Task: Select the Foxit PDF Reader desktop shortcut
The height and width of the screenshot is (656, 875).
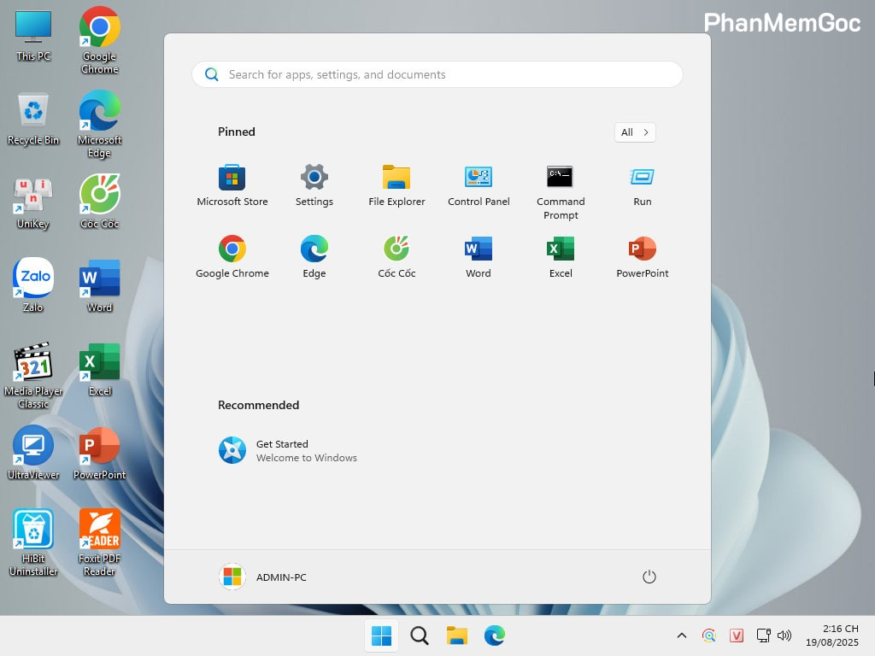Action: (99, 542)
